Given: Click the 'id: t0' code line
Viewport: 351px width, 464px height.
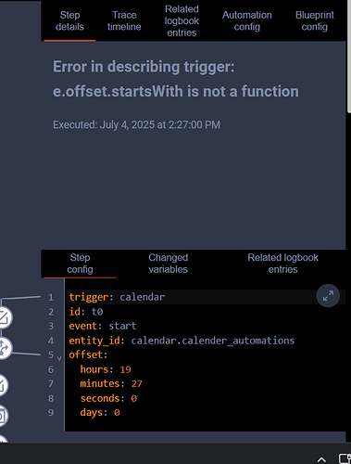Looking at the screenshot, I should pos(86,312).
